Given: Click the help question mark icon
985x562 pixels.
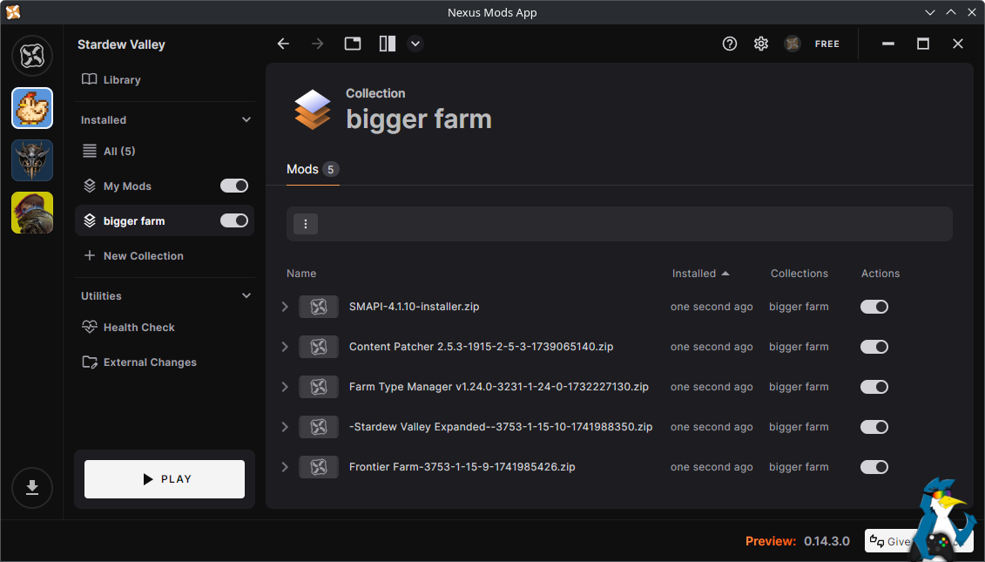Looking at the screenshot, I should 729,44.
